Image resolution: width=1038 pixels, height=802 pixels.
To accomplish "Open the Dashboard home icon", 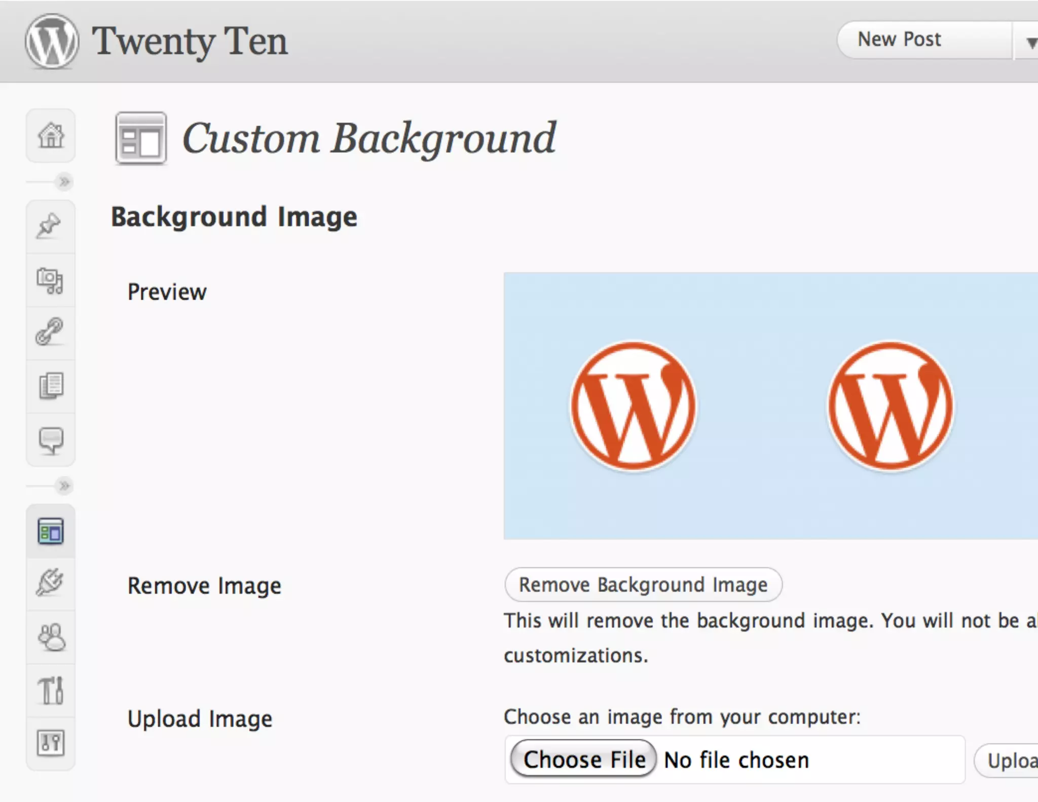I will coord(51,135).
